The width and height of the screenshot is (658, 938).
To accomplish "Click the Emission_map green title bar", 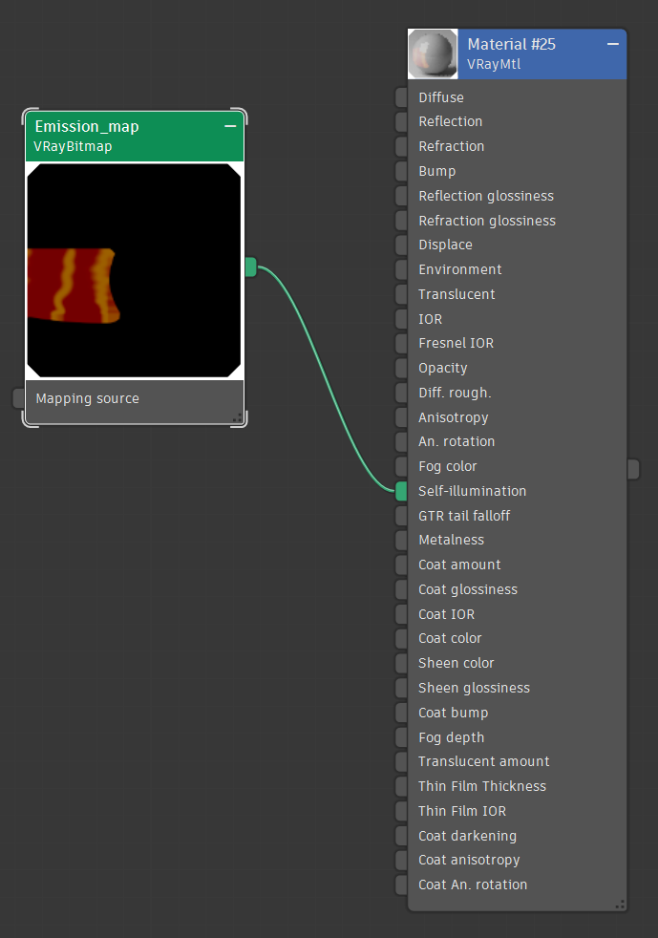I will (124, 136).
